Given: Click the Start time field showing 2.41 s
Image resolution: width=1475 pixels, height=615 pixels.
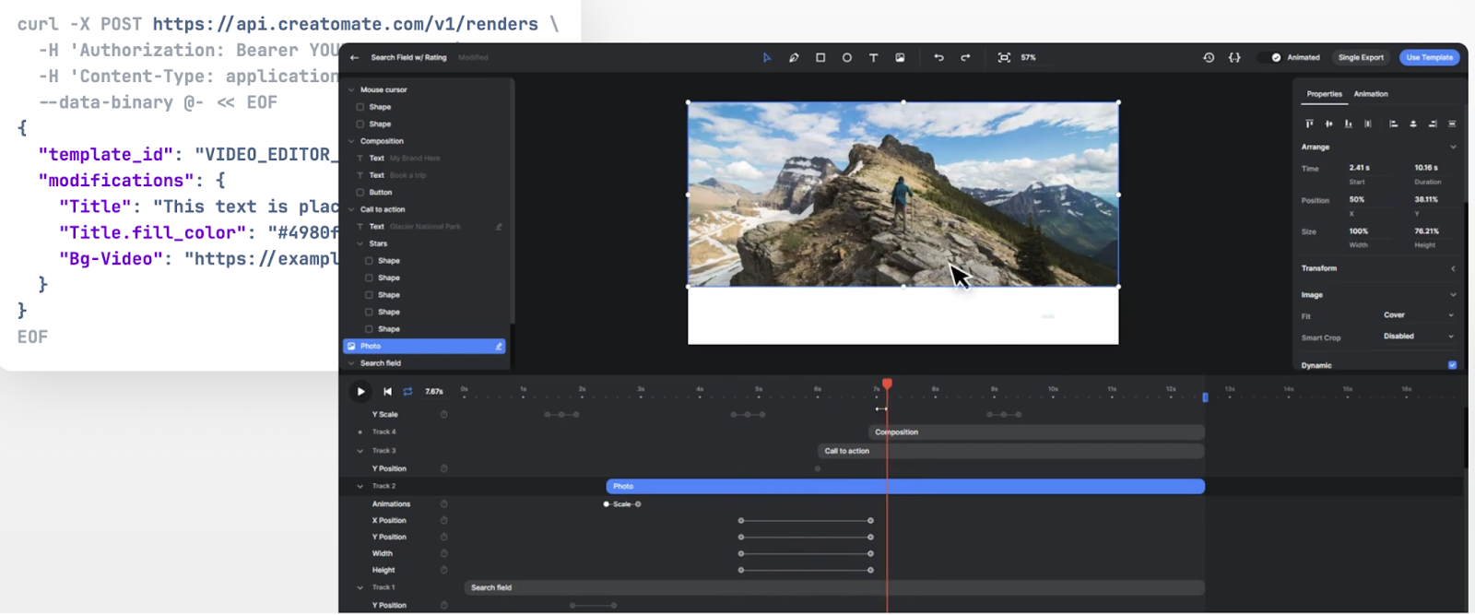Looking at the screenshot, I should pos(1359,168).
